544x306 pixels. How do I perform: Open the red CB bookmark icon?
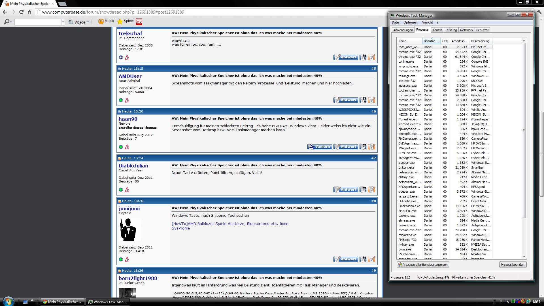coord(139,22)
